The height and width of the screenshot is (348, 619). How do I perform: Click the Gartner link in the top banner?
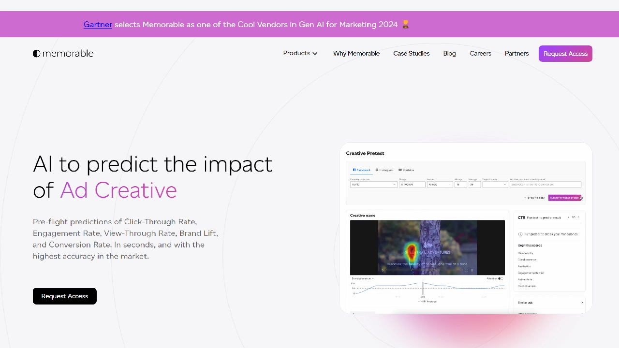[98, 24]
